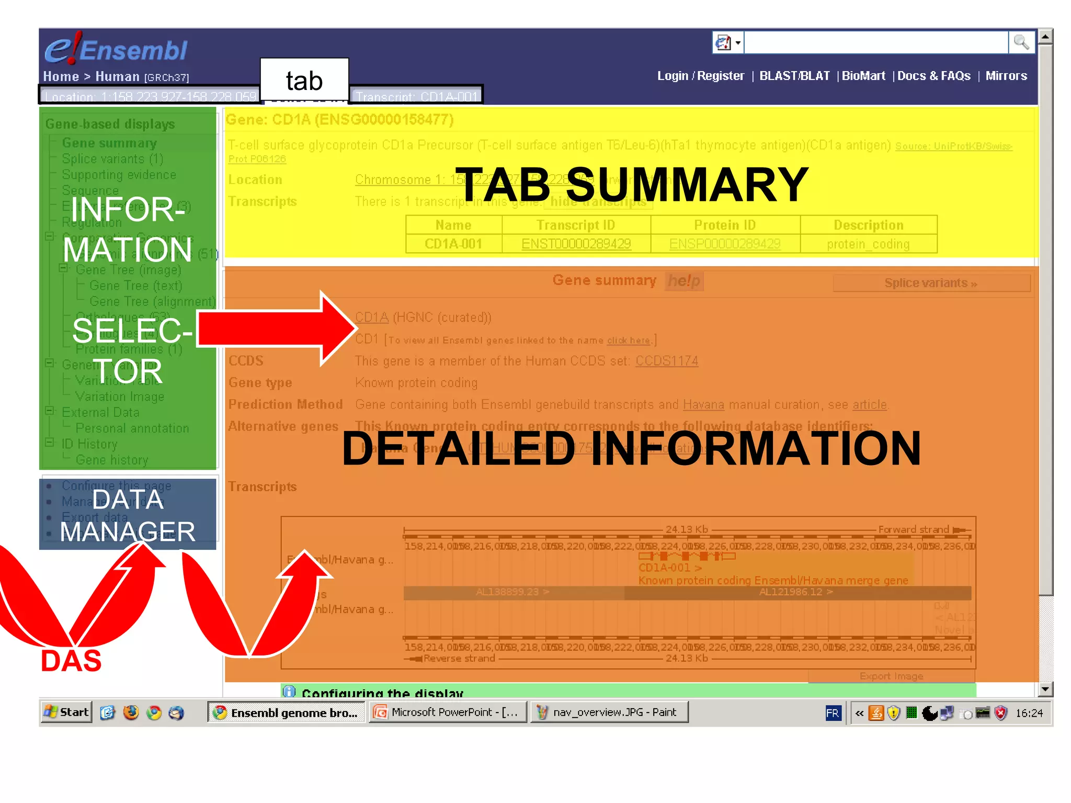Click the UniProtKB/Swiss-Prot source link
This screenshot has height=803, width=1071.
[953, 146]
